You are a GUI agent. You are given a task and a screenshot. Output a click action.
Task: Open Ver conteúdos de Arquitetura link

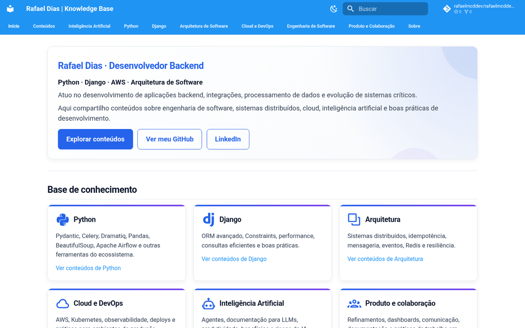[385, 259]
